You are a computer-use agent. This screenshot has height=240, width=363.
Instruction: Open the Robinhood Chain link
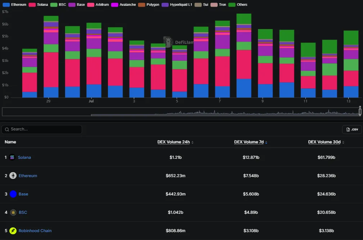click(35, 231)
